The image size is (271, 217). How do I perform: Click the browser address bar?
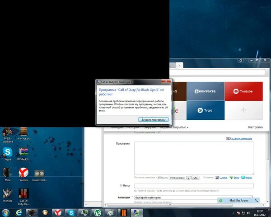point(218,72)
